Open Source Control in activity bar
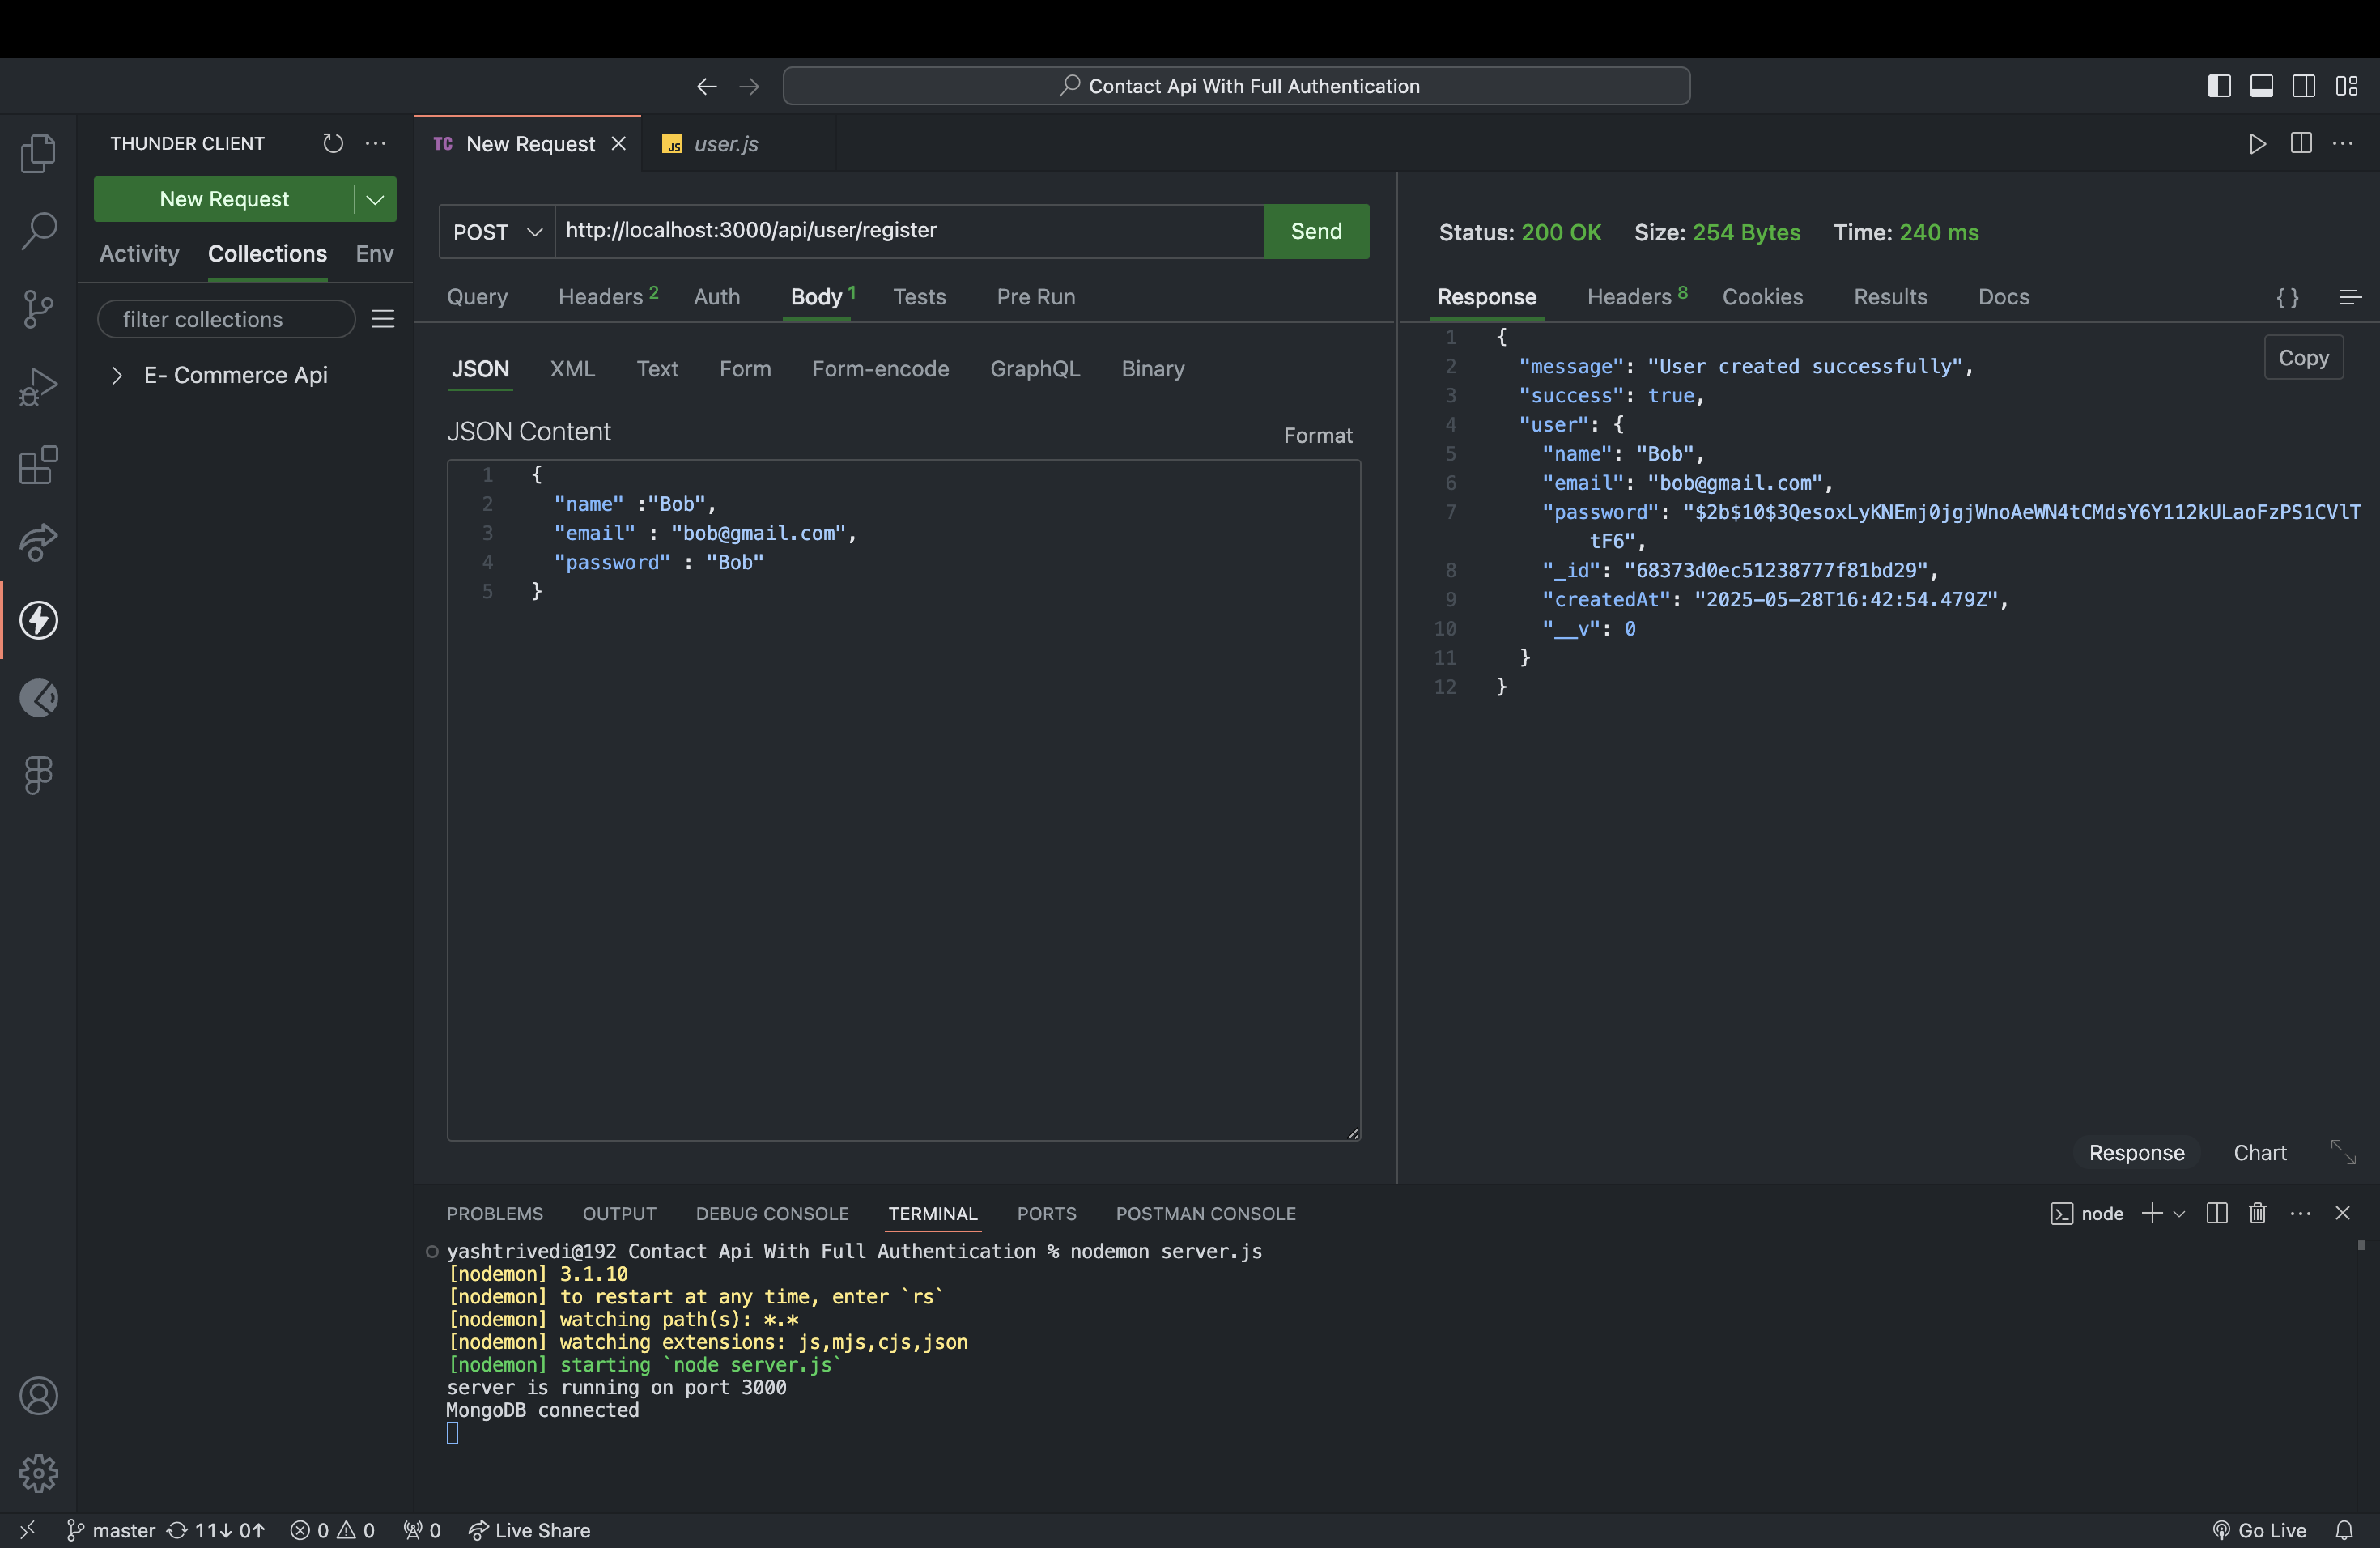Viewport: 2380px width, 1548px height. [39, 309]
